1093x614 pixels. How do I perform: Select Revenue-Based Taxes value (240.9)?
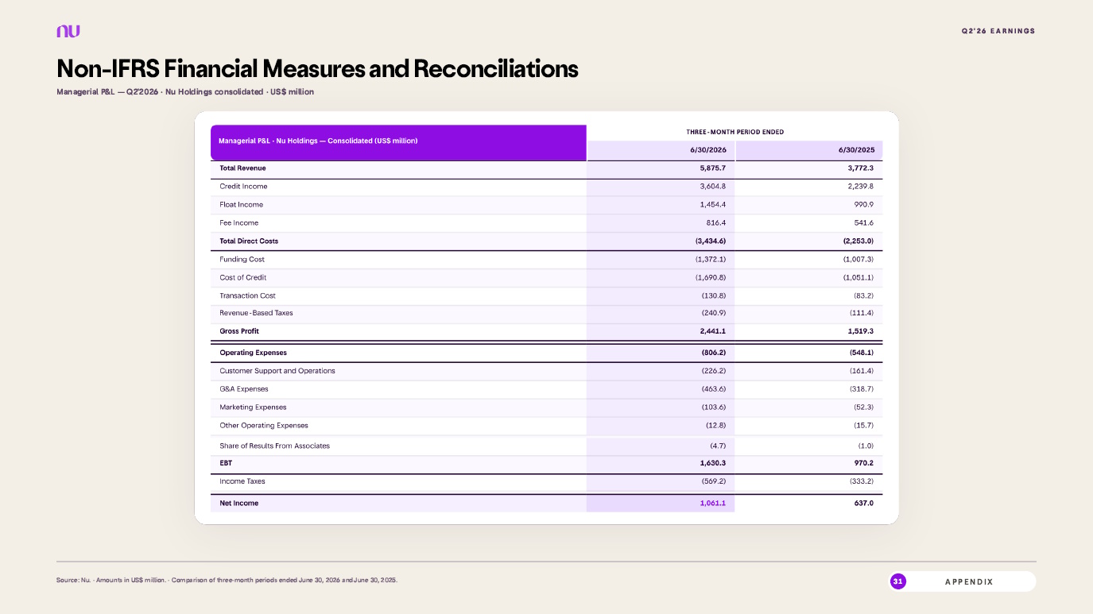click(713, 314)
